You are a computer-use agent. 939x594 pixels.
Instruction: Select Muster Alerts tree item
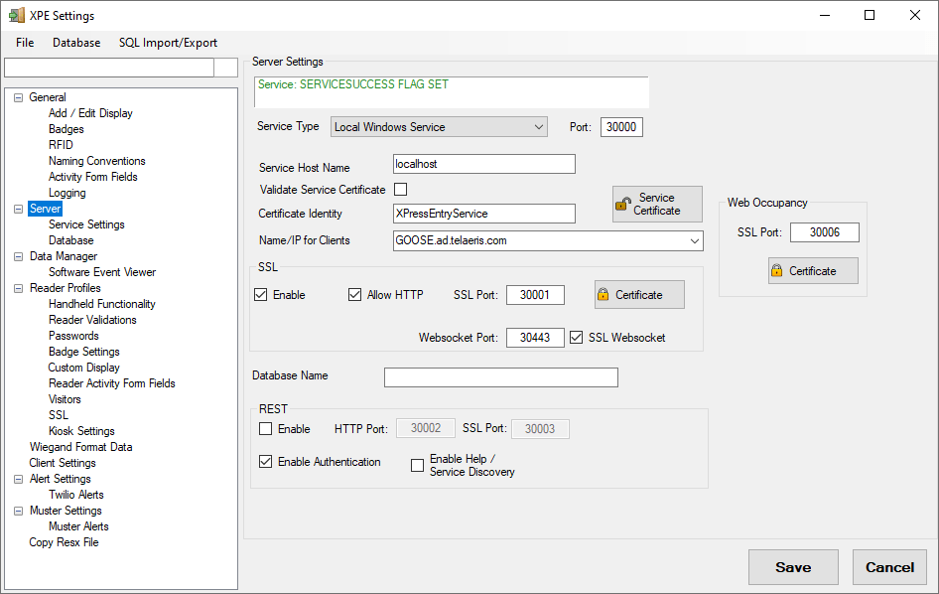point(78,526)
